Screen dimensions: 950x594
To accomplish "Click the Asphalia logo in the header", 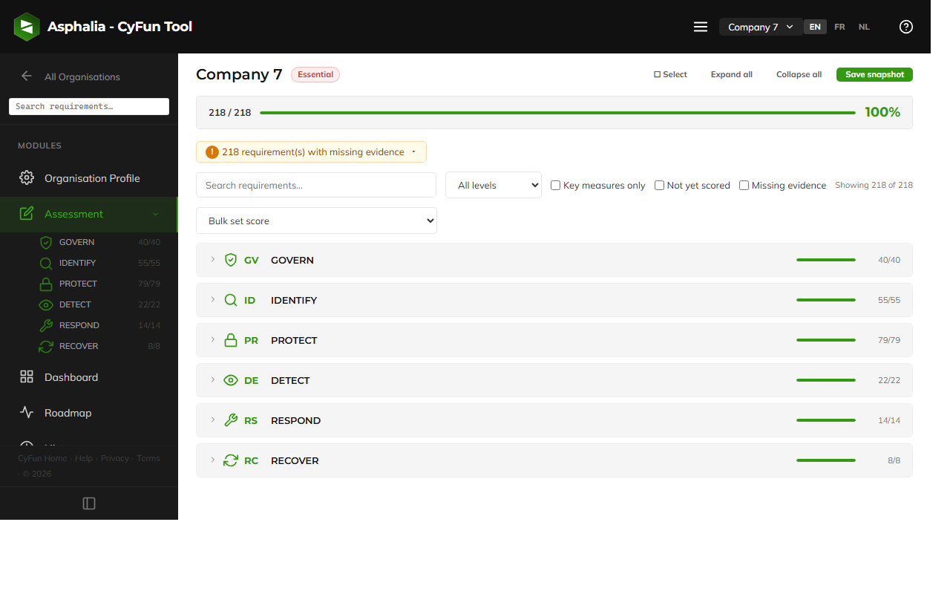I will (x=27, y=26).
